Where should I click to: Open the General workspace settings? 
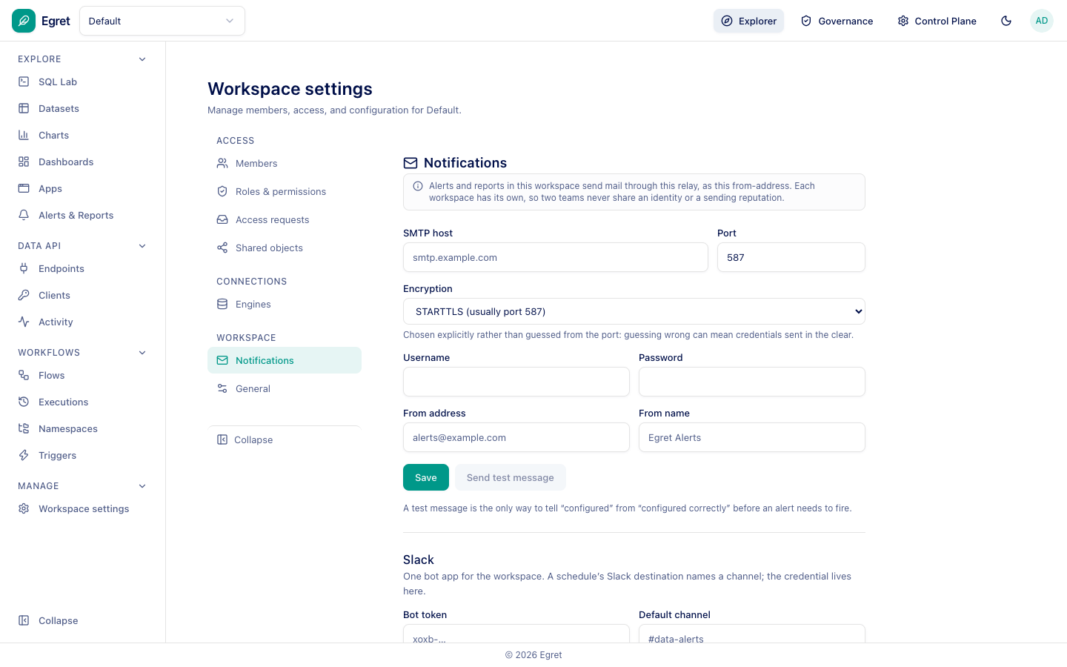click(285, 388)
